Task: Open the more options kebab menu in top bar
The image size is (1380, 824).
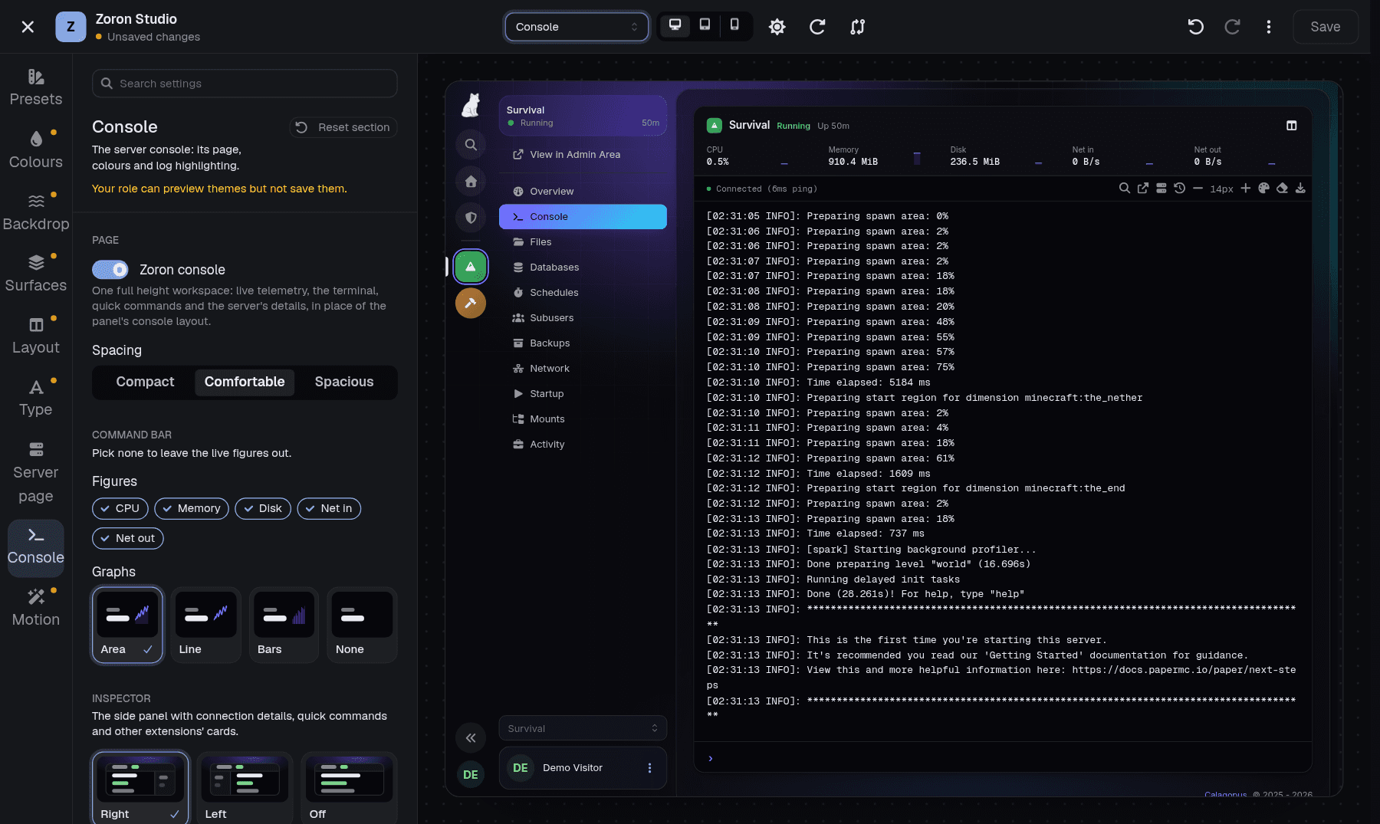Action: coord(1269,27)
